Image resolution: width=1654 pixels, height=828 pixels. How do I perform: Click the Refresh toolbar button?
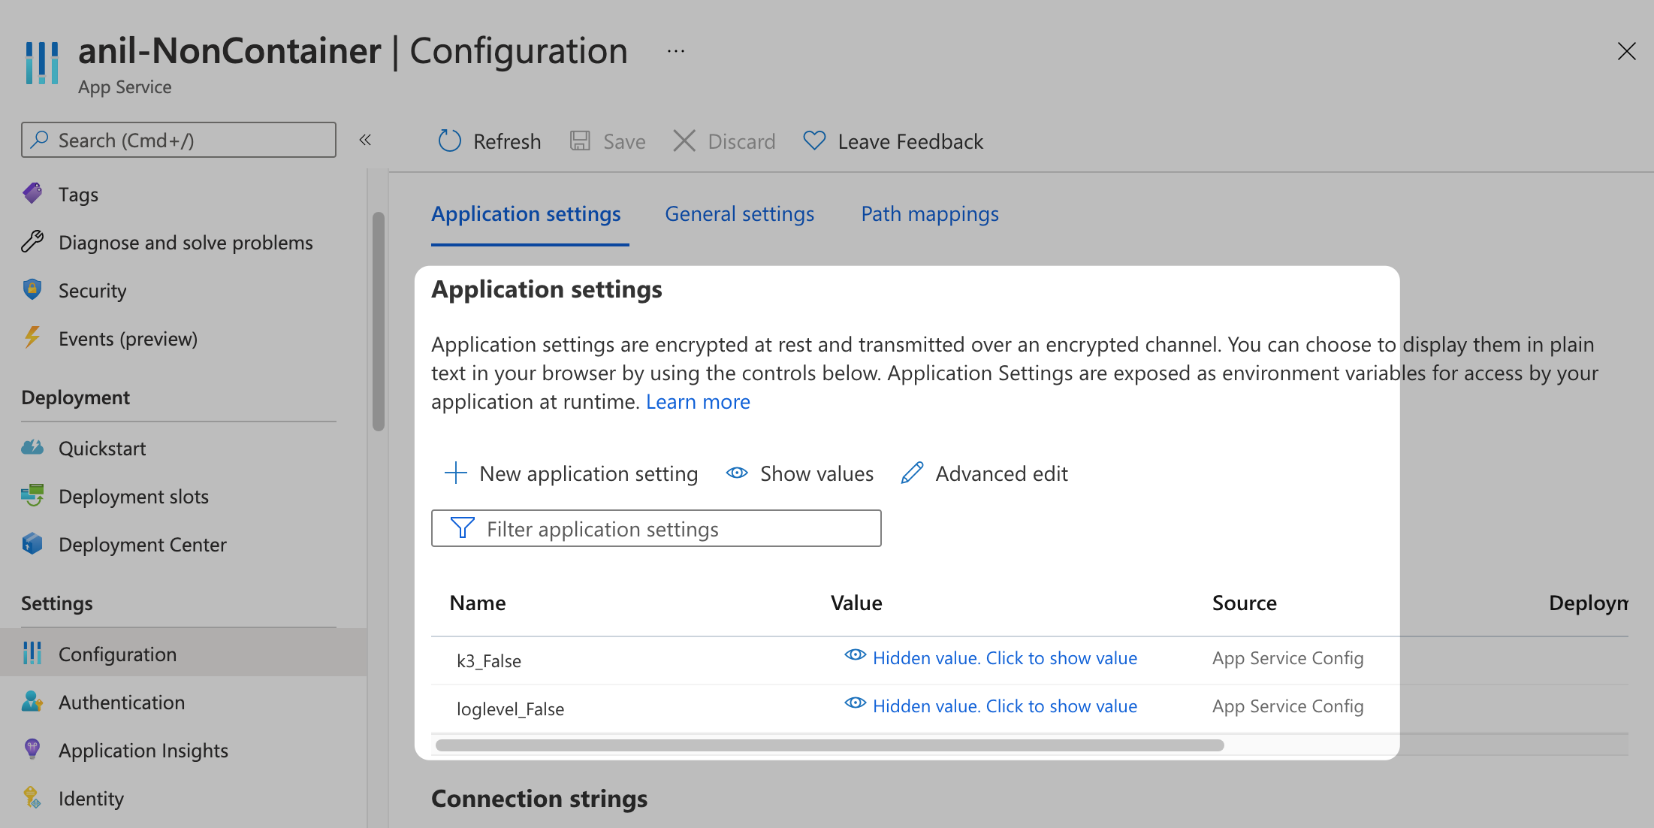(489, 141)
